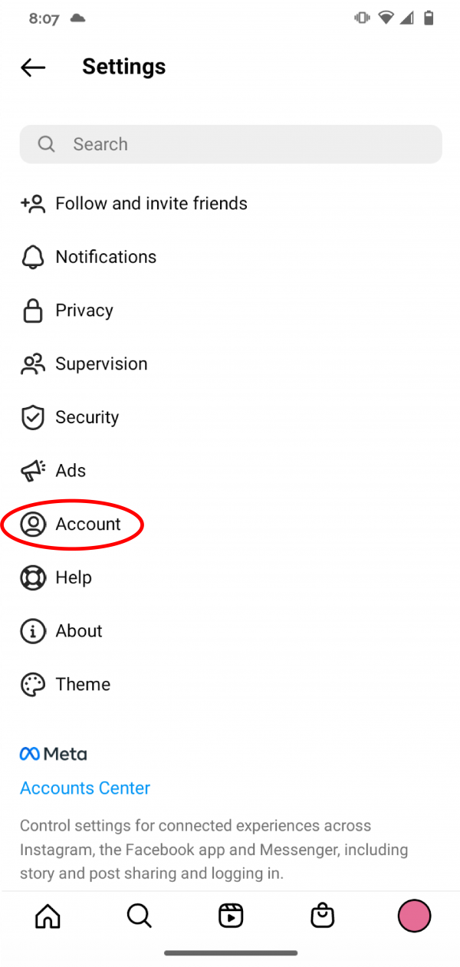Select the Account settings entry
The width and height of the screenshot is (460, 967).
tap(87, 524)
